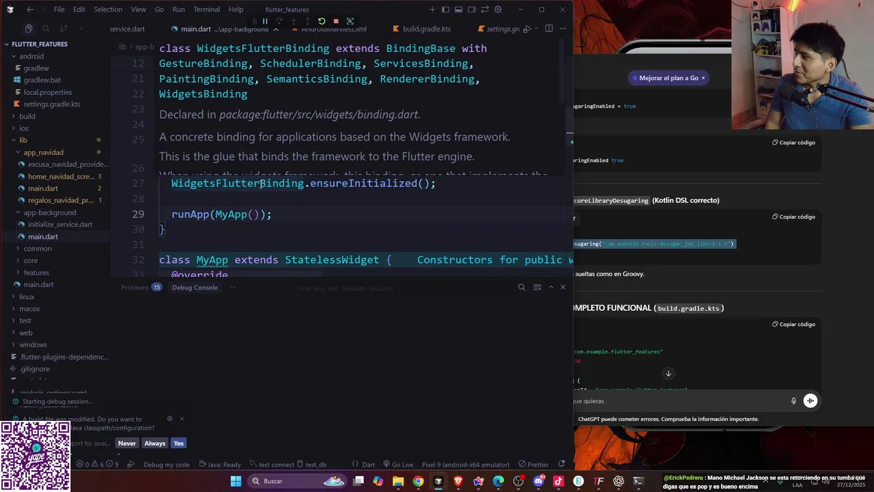Viewport: 874px width, 492px height.
Task: Open the Debug Console tab
Action: tap(195, 287)
